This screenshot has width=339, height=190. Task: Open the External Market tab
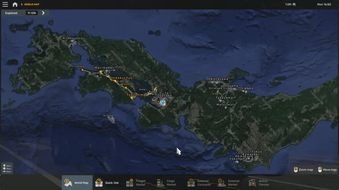pyautogui.click(x=231, y=183)
